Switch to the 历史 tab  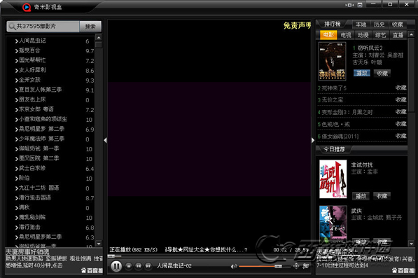click(379, 25)
